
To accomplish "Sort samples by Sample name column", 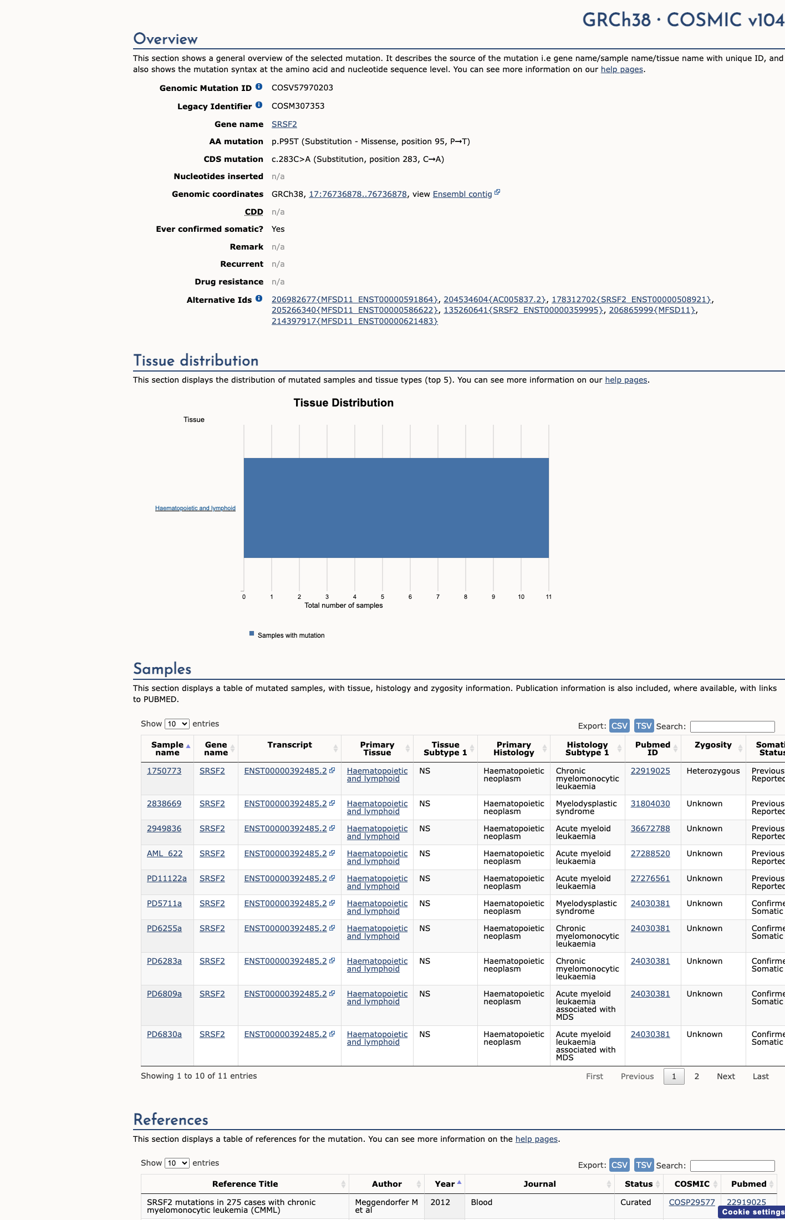I will pyautogui.click(x=167, y=749).
